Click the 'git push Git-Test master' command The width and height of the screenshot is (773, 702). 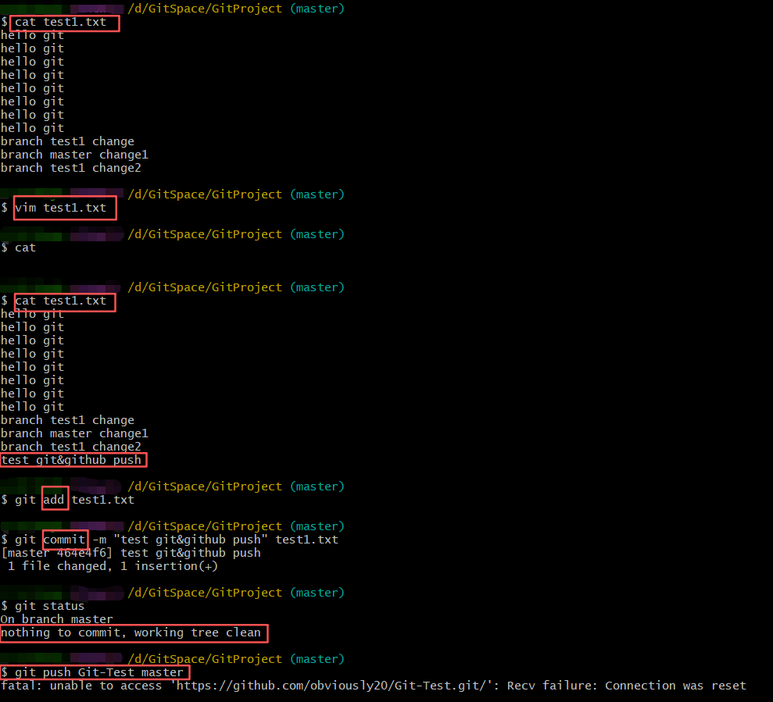coord(99,672)
